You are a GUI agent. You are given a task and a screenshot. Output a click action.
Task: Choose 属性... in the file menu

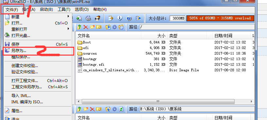pyautogui.click(x=38, y=111)
